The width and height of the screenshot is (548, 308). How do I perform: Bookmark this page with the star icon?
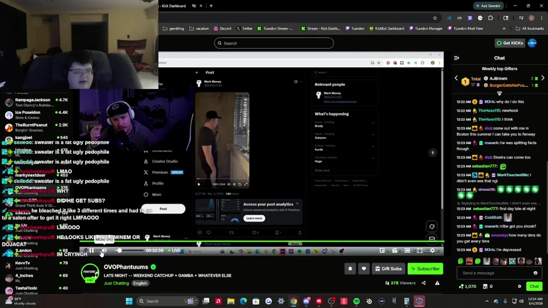click(x=435, y=18)
